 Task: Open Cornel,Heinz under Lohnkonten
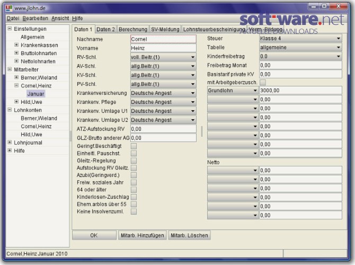[36, 126]
